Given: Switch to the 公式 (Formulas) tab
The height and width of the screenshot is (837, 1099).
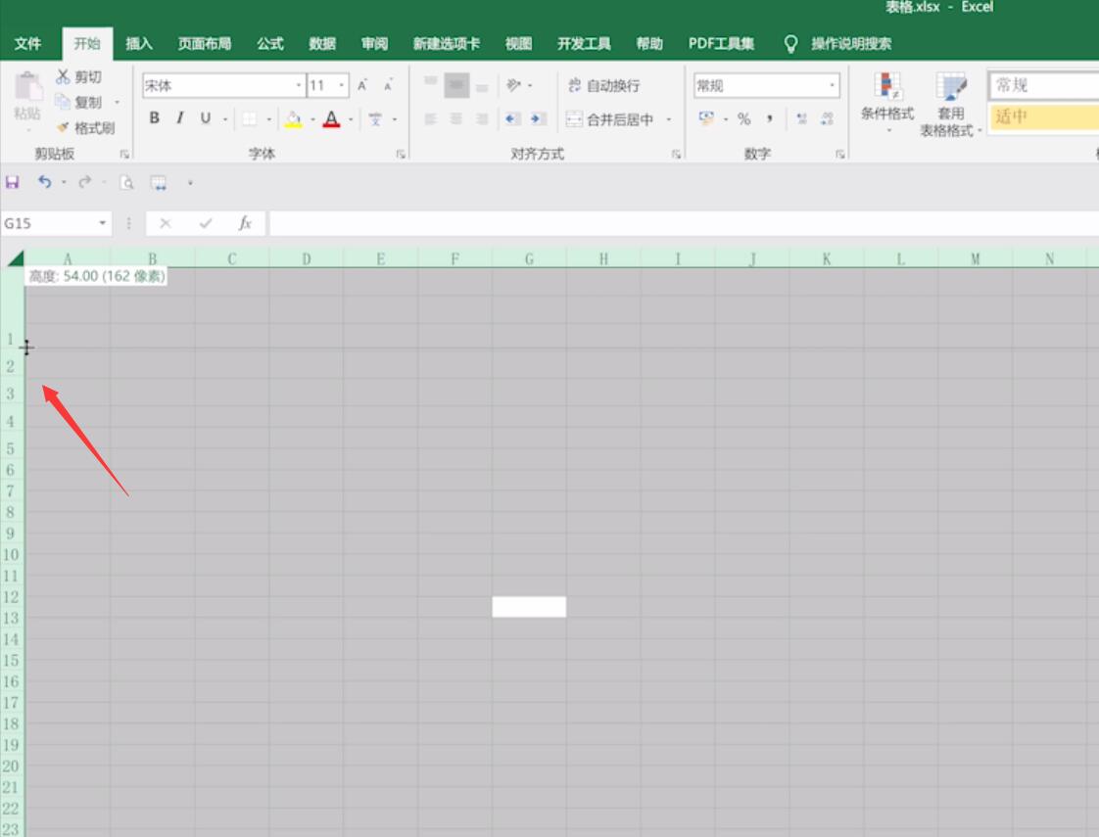Looking at the screenshot, I should [269, 44].
